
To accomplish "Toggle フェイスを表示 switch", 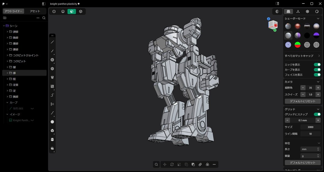I will (x=317, y=75).
